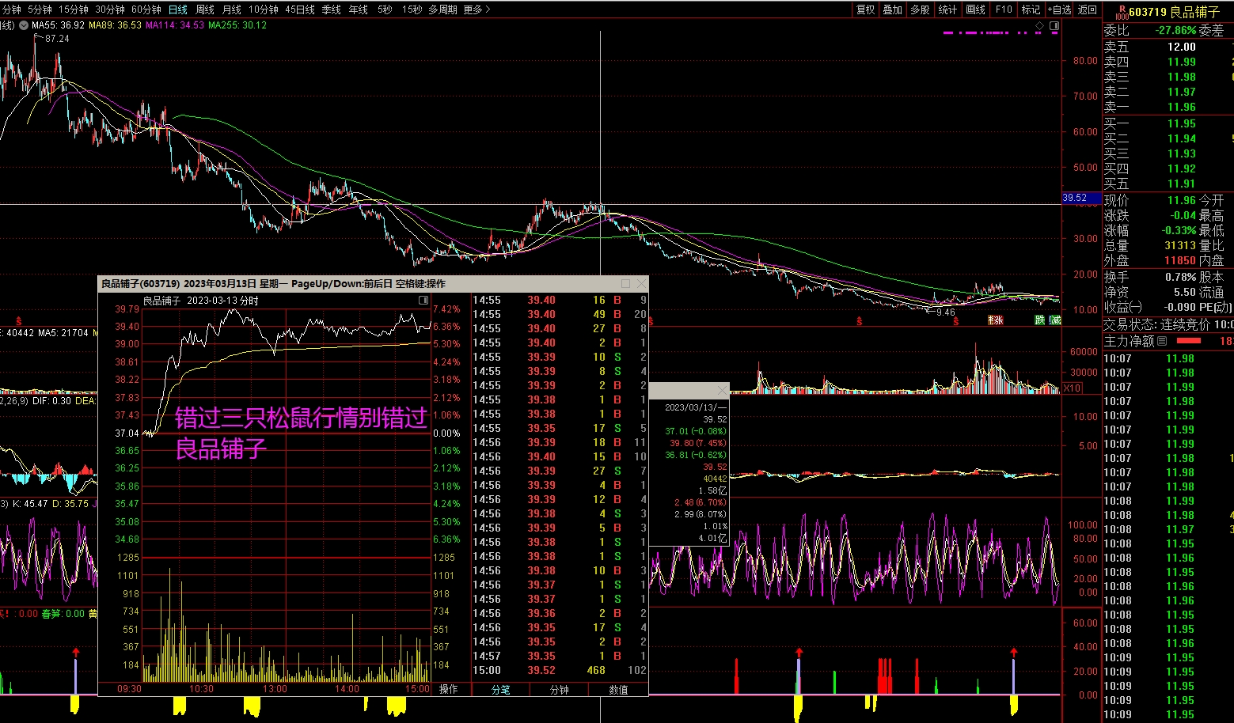Click the 交易状态 连续竞价 status line
Viewport: 1234px width, 723px height.
(x=1168, y=324)
